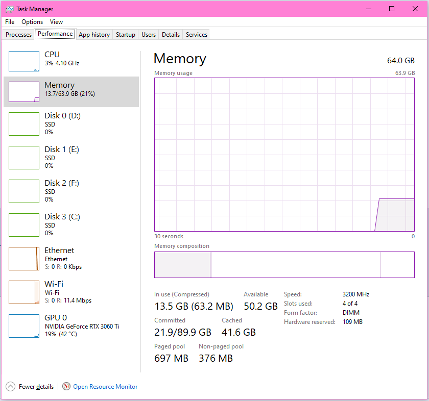Click the '50.2 GB' available value

(261, 306)
